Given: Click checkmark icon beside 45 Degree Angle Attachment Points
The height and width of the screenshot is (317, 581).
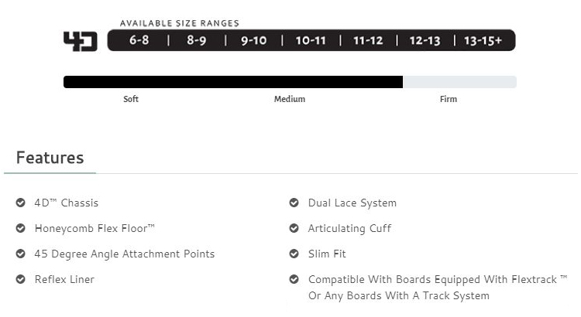Looking at the screenshot, I should [x=20, y=254].
